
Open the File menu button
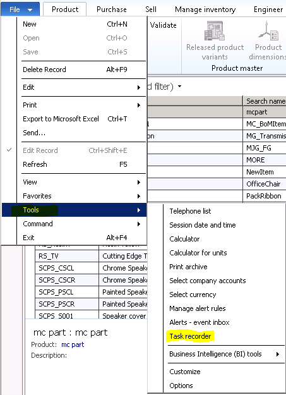click(x=20, y=9)
